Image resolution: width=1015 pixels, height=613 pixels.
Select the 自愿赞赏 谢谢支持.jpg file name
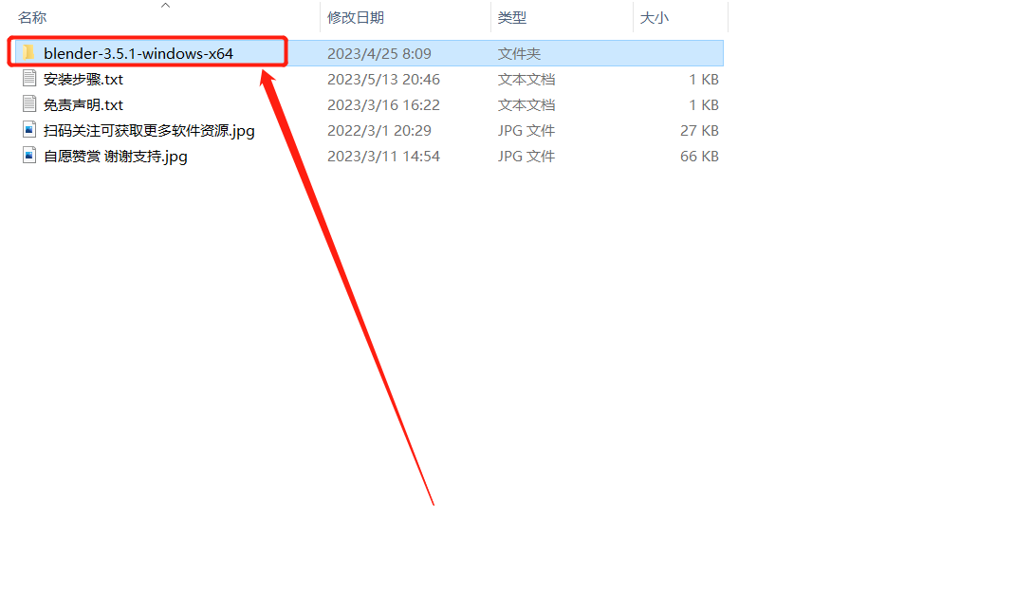point(116,156)
